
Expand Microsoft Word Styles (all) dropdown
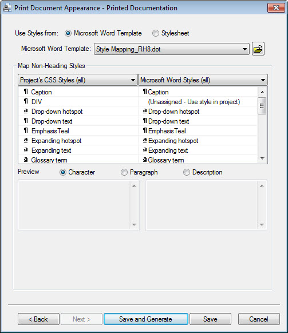point(203,80)
